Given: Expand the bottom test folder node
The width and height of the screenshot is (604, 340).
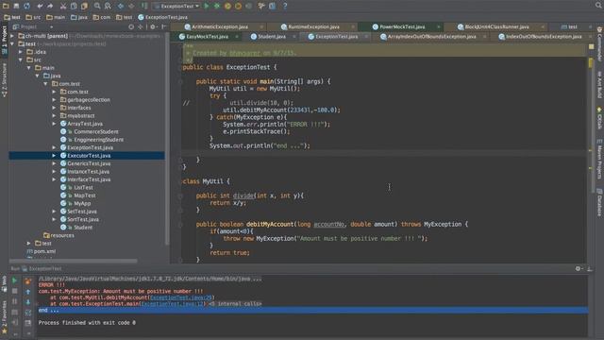Looking at the screenshot, I should [x=29, y=244].
